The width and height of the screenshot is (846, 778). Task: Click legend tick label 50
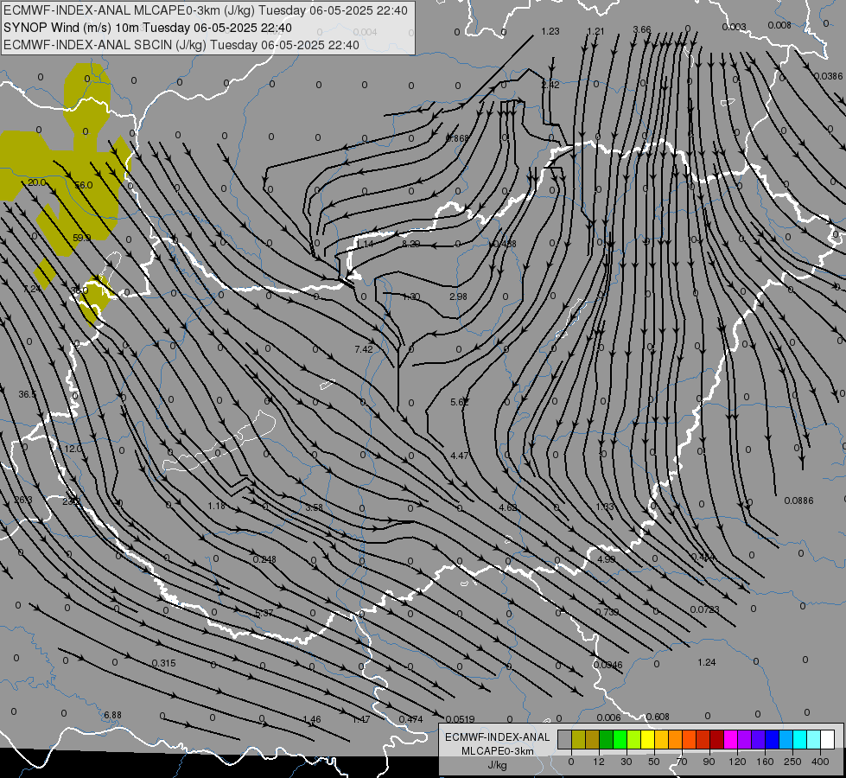point(654,762)
